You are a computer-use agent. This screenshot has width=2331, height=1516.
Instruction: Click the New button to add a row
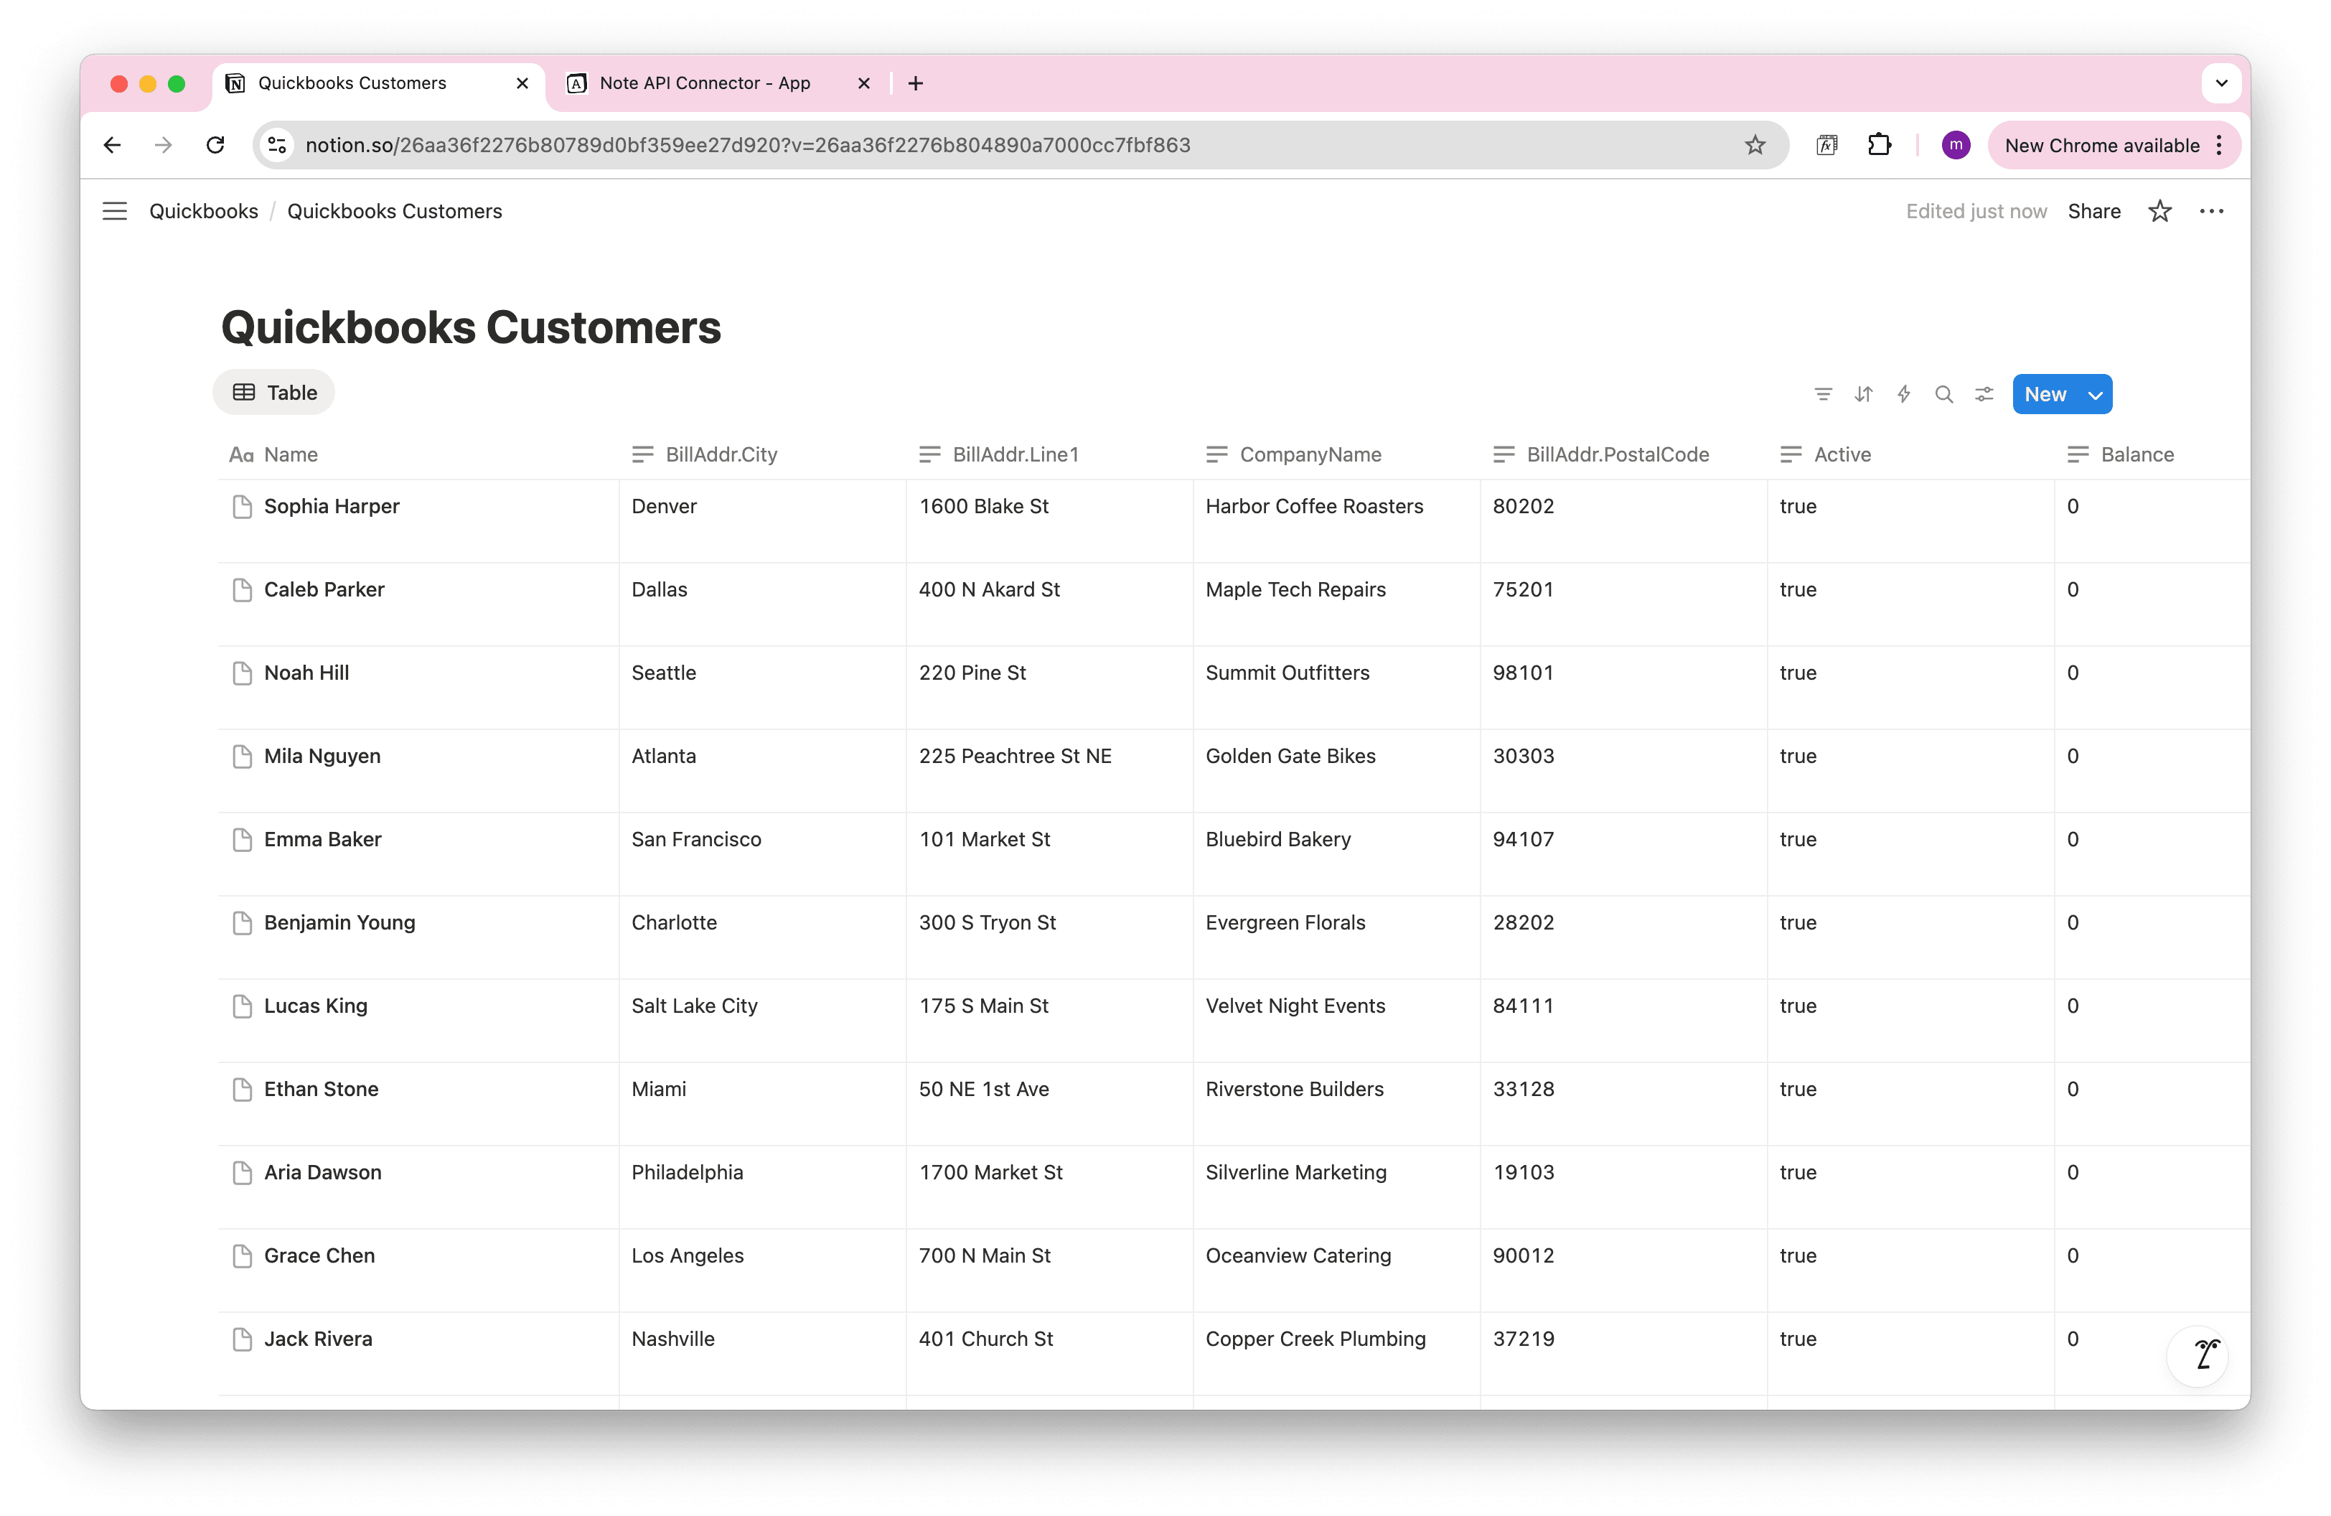tap(2046, 395)
